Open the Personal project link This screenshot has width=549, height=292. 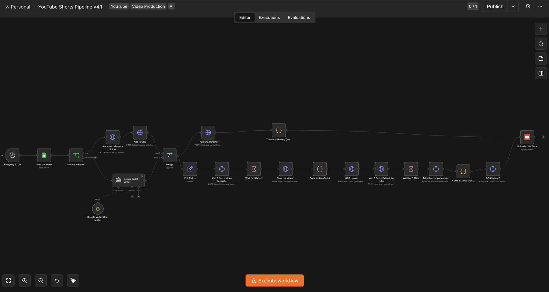(x=18, y=7)
